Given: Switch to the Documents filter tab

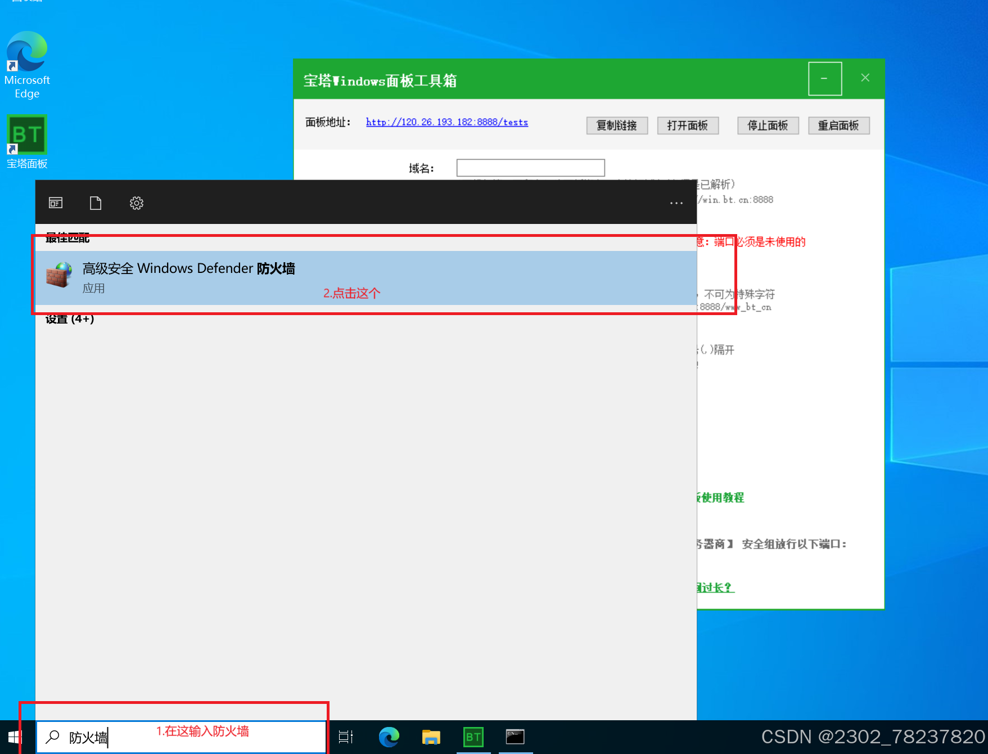Looking at the screenshot, I should pos(95,203).
